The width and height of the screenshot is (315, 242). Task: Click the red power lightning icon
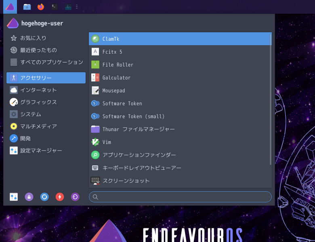point(60,197)
